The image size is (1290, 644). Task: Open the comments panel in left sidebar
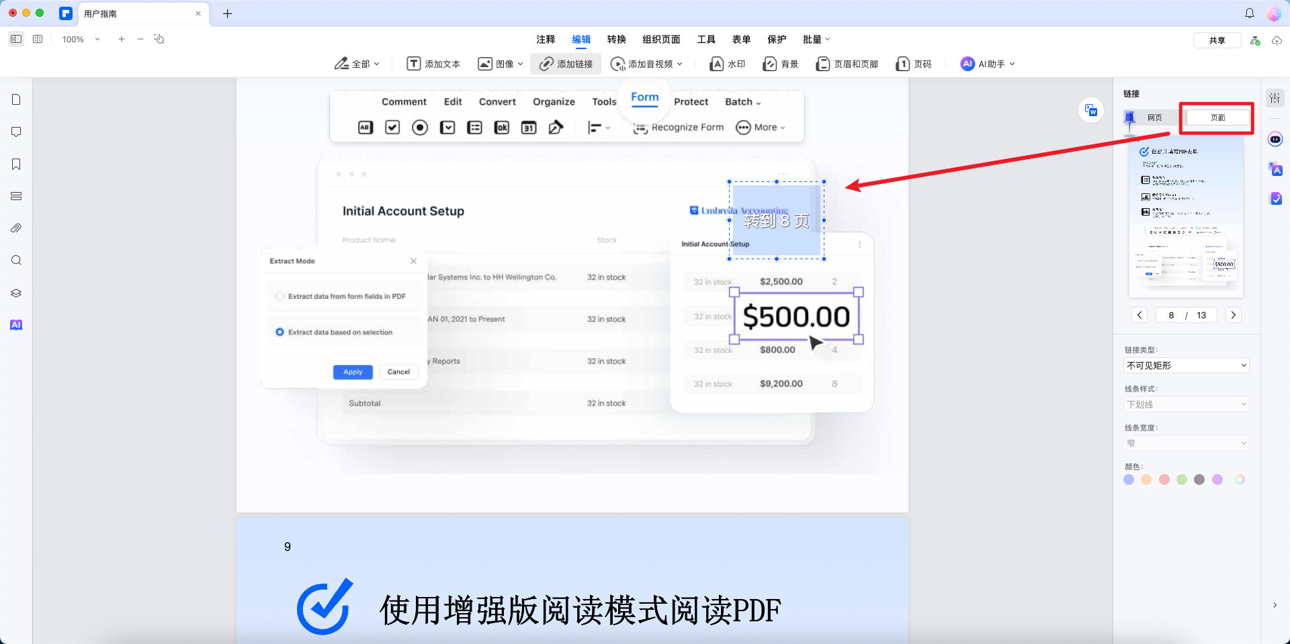[x=15, y=132]
